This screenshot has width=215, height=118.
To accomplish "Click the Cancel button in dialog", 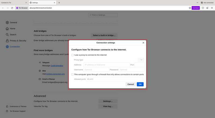I will click(131, 84).
